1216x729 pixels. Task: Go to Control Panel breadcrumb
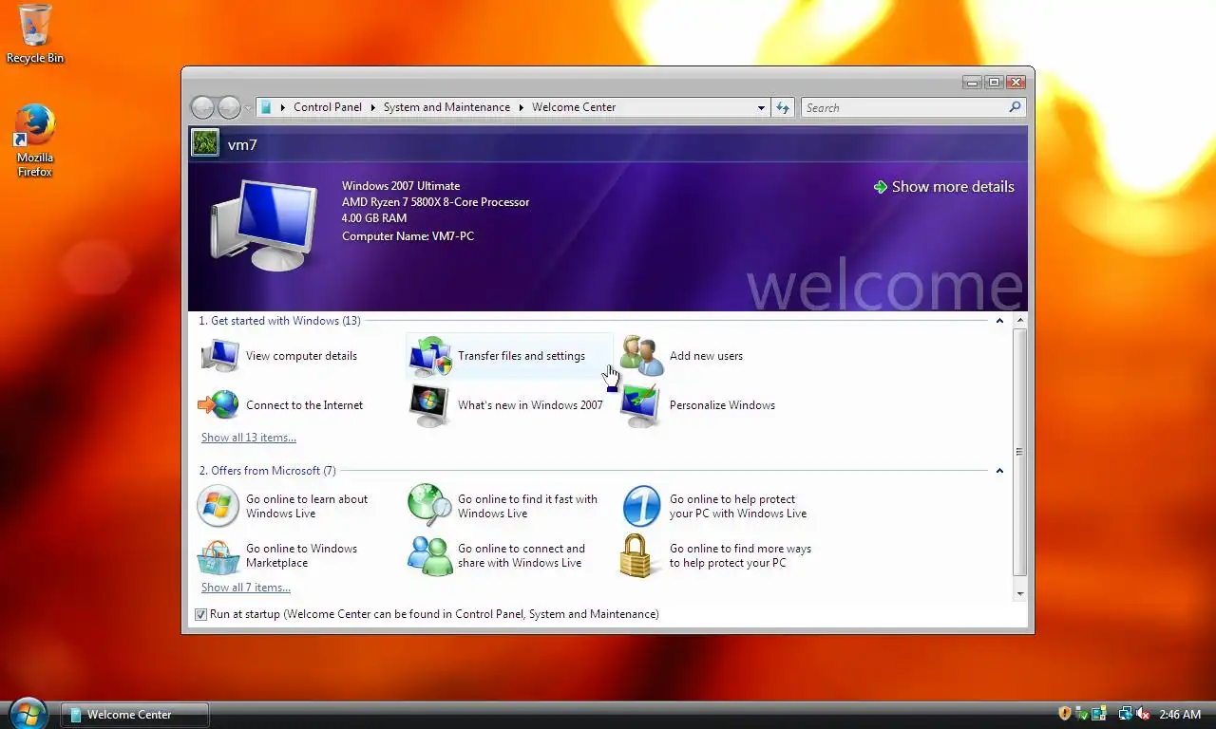pyautogui.click(x=328, y=107)
